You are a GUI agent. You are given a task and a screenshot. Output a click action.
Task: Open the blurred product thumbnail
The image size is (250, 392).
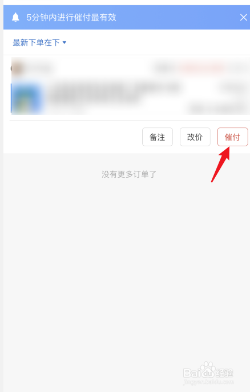coord(27,98)
